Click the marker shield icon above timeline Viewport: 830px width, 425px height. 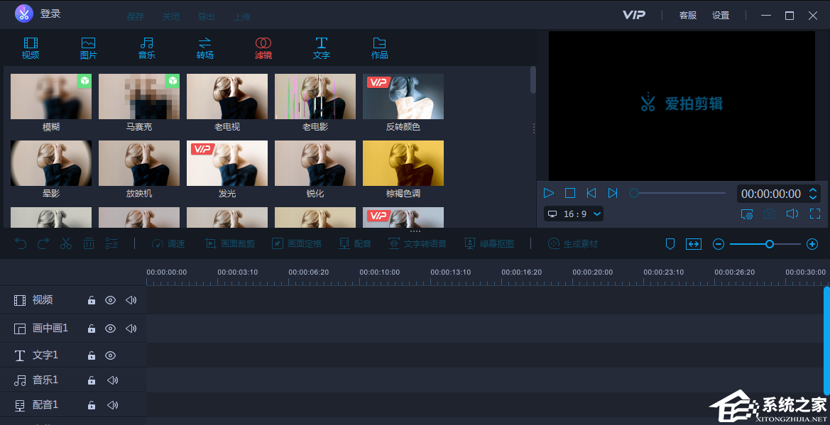coord(670,244)
